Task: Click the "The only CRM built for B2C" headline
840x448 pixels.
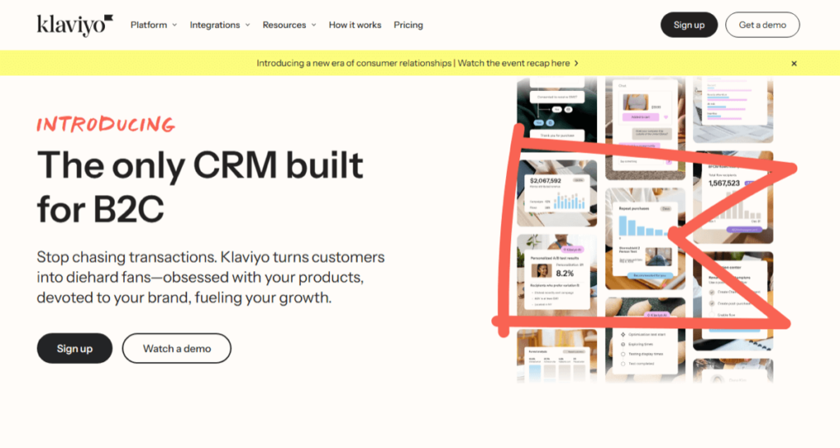Action: tap(200, 187)
